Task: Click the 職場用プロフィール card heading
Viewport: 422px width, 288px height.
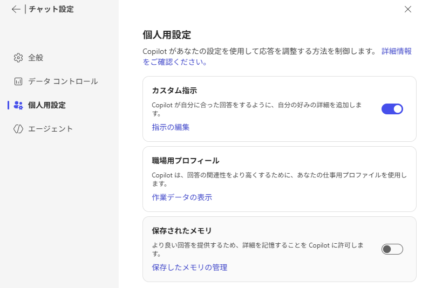Action: 186,161
